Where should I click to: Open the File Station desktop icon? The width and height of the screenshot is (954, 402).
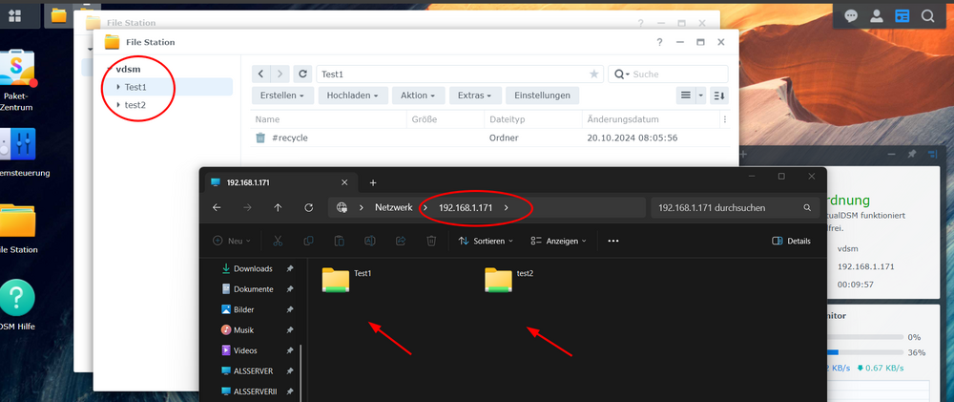click(18, 228)
